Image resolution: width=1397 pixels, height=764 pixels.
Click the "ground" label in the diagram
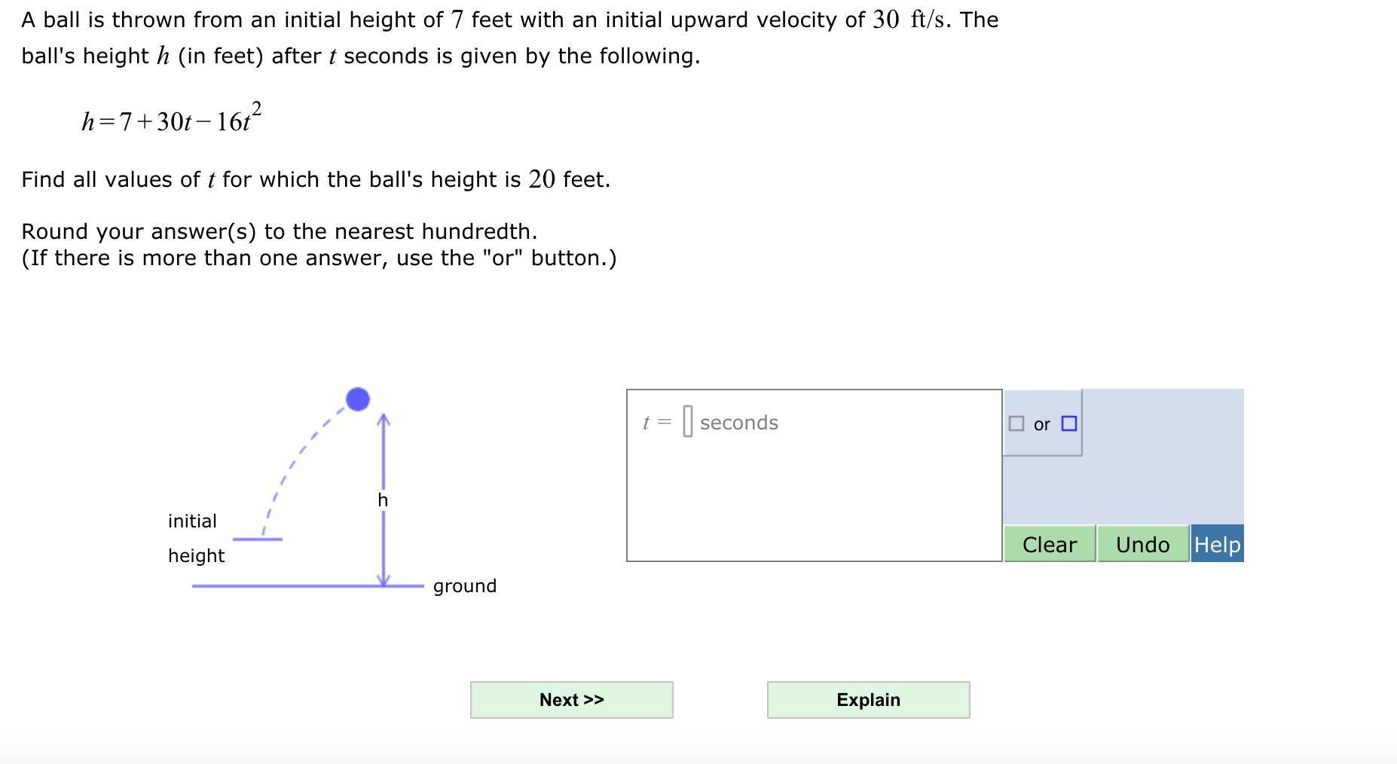pos(465,585)
